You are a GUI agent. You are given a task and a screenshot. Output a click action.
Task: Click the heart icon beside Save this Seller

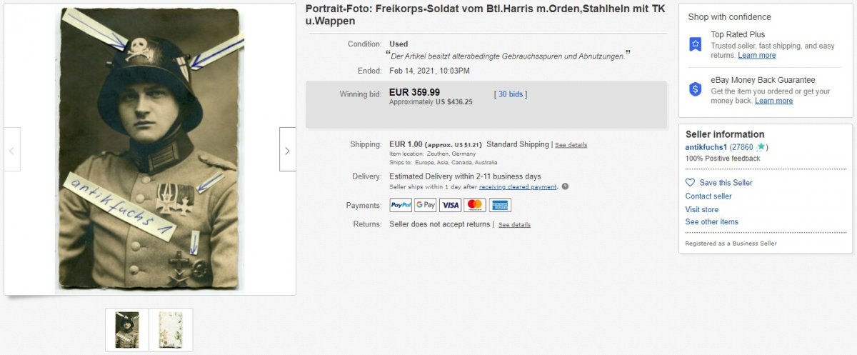click(x=690, y=183)
